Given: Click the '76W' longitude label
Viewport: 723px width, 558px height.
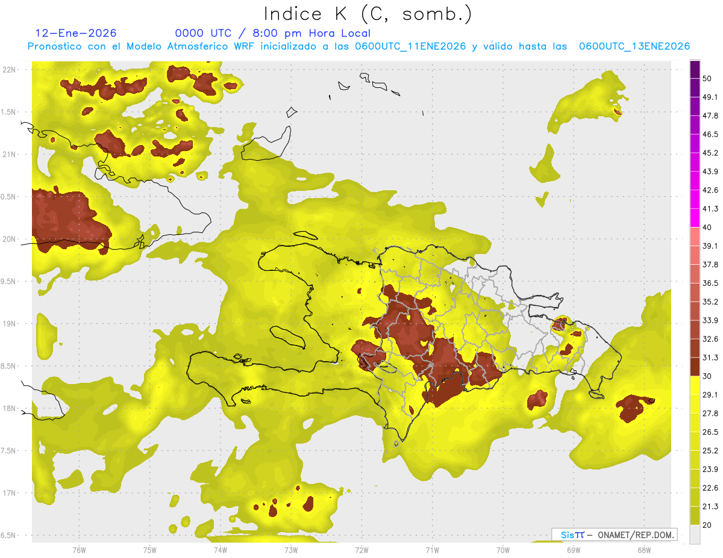Looking at the screenshot, I should pos(79,550).
